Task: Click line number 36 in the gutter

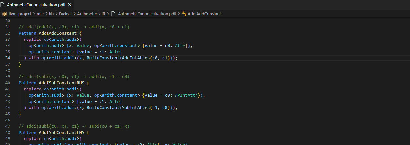Action: click(x=8, y=58)
